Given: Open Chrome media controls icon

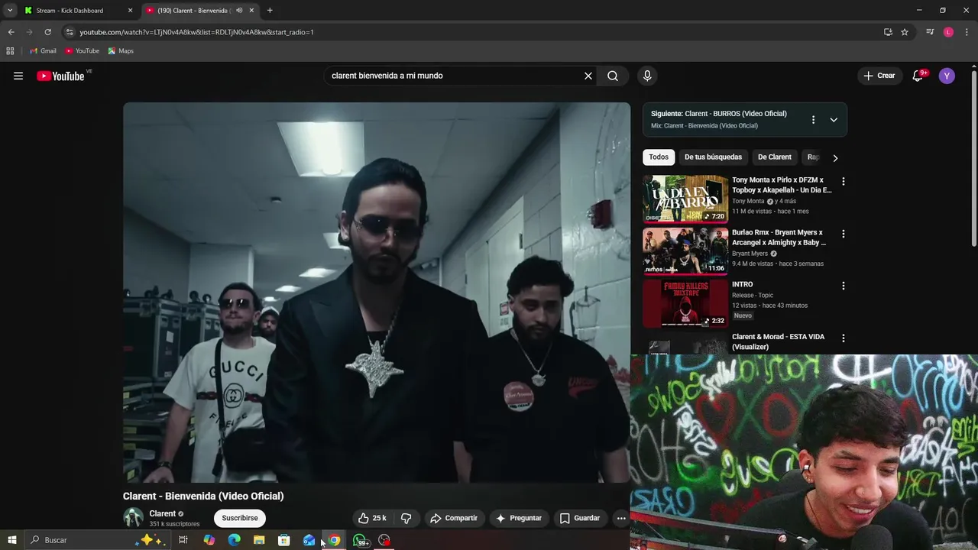Looking at the screenshot, I should coord(930,32).
